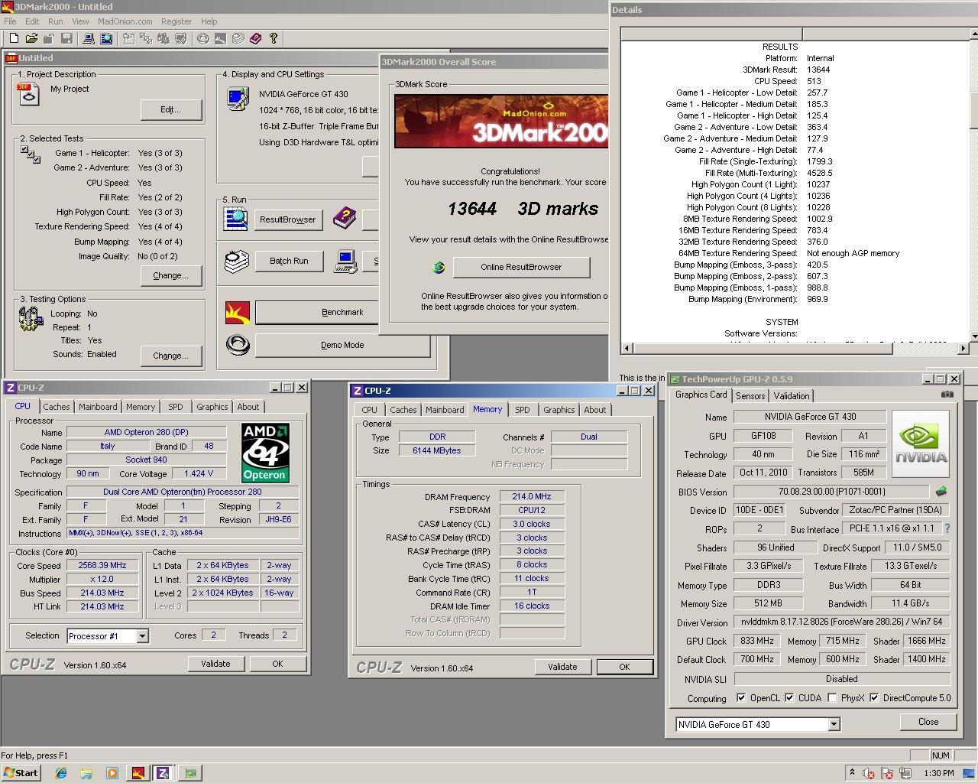978x783 pixels.
Task: Switch to Sensors tab in GPU-Z
Action: click(750, 396)
